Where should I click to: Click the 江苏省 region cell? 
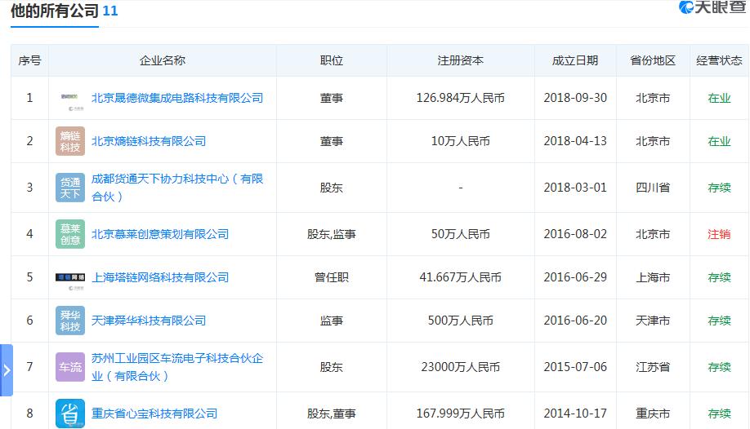coord(653,367)
